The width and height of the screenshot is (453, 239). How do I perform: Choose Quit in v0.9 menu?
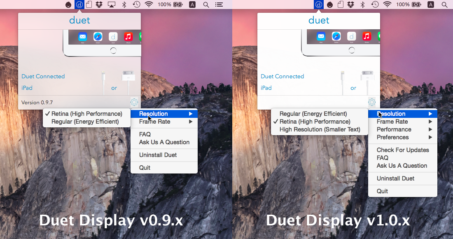tap(164, 168)
